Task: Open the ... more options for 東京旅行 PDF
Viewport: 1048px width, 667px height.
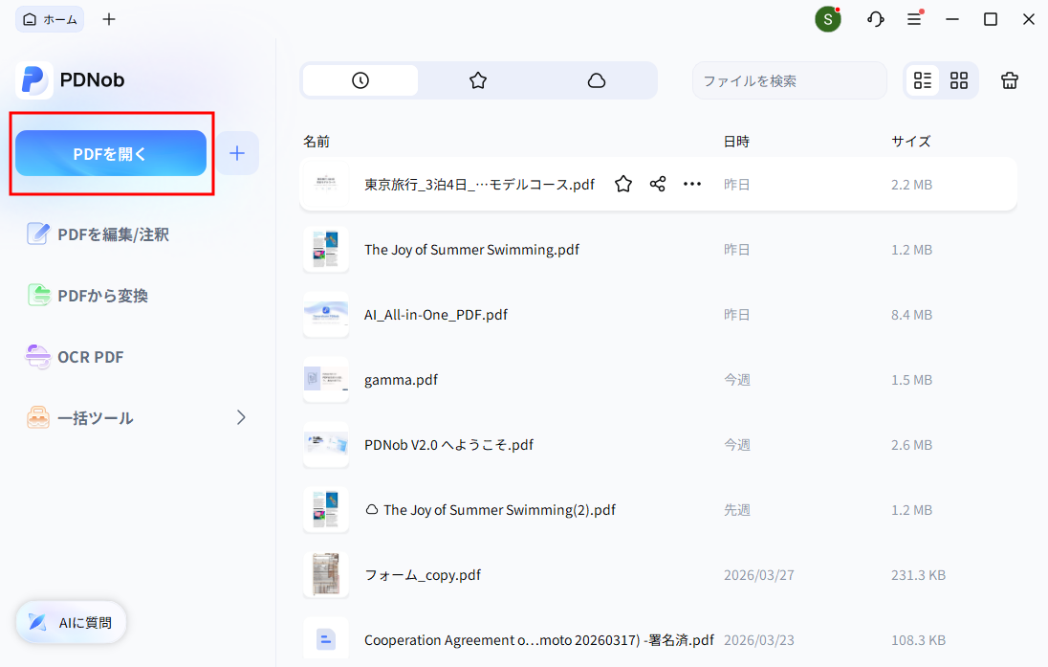Action: click(691, 184)
